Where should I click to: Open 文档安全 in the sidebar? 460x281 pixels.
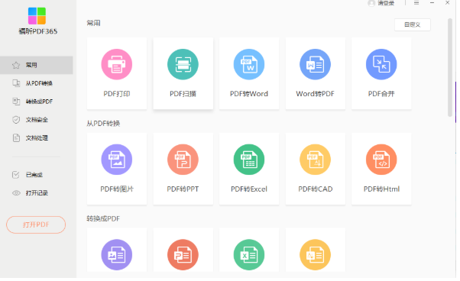[x=37, y=120]
